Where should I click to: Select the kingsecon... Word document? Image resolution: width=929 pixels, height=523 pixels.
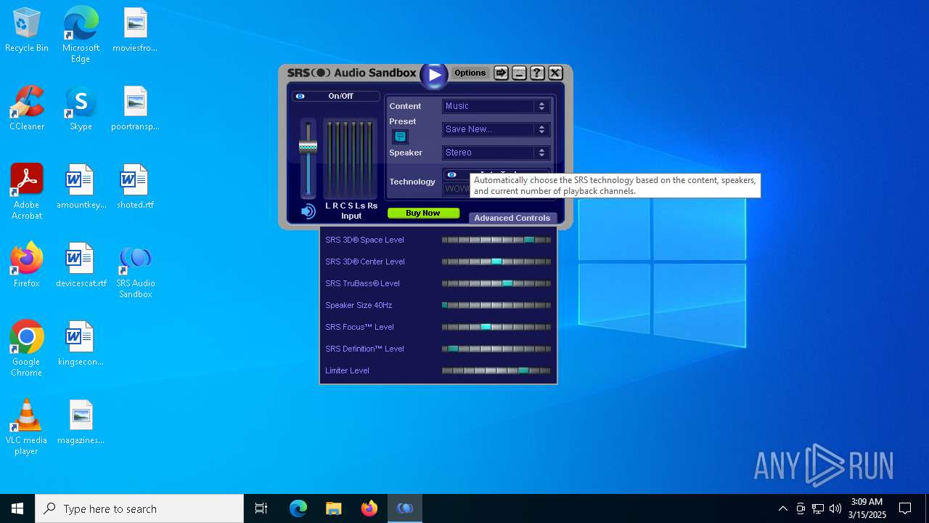(x=81, y=344)
